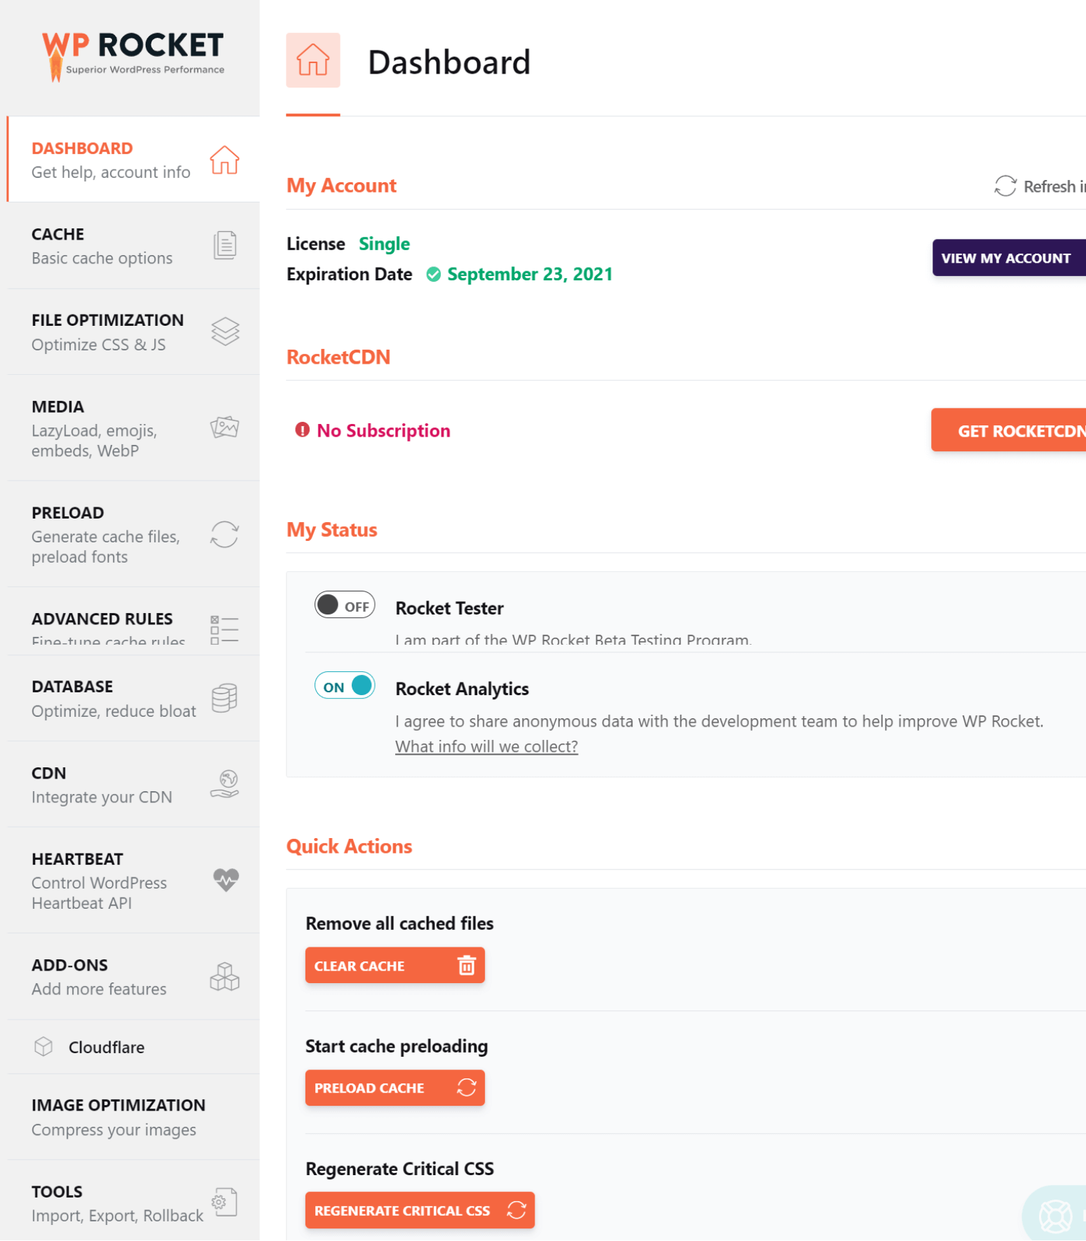The image size is (1086, 1241).
Task: Click the large Dashboard header home icon
Action: point(313,60)
